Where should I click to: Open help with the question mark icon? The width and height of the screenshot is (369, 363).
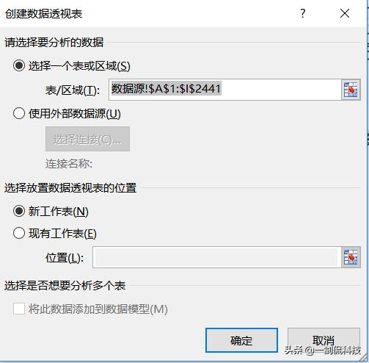click(303, 13)
